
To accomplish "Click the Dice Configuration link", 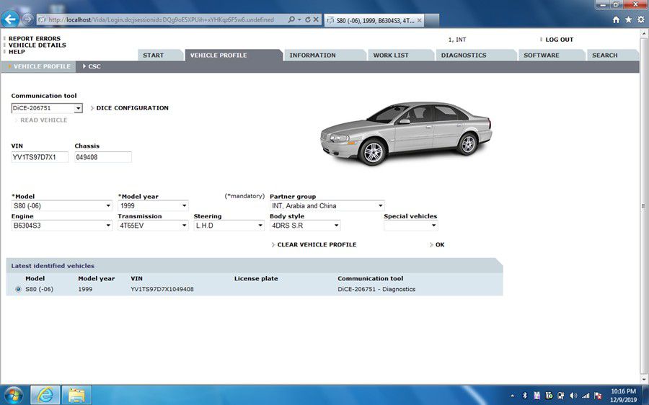I will point(132,108).
